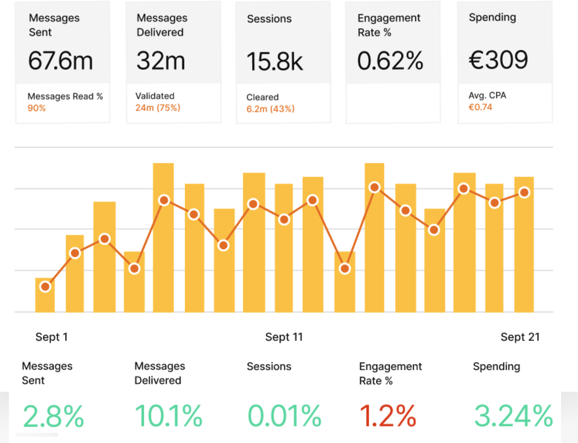The image size is (578, 443).
Task: Click the Spending heading in the €309 card
Action: click(x=492, y=17)
